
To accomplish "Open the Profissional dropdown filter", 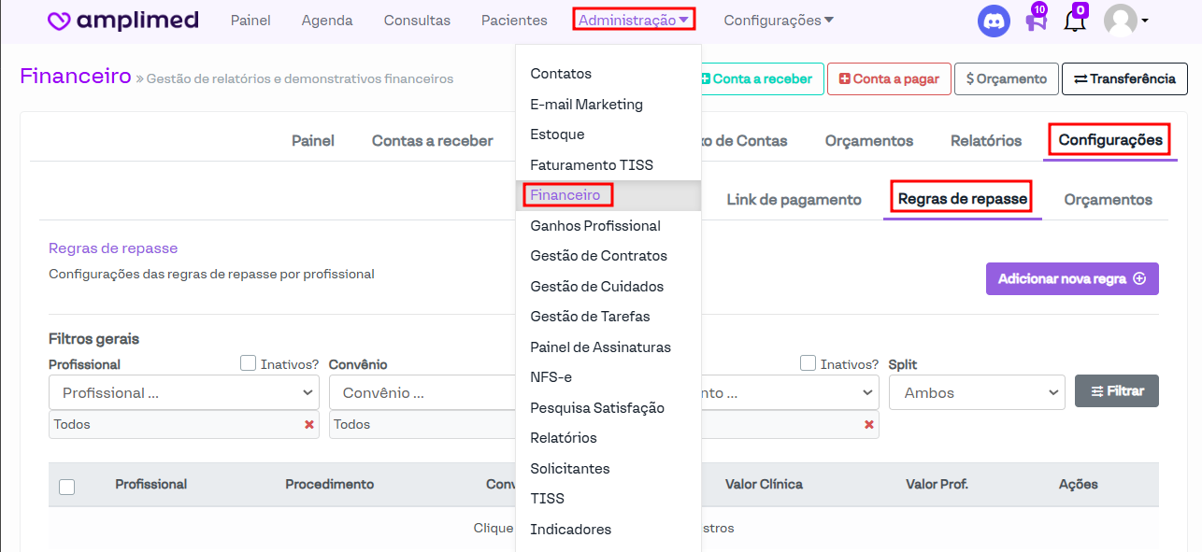I will (x=184, y=393).
